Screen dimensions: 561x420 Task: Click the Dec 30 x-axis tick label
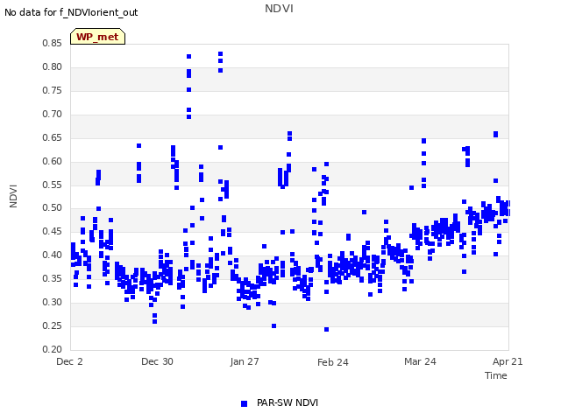pos(157,361)
